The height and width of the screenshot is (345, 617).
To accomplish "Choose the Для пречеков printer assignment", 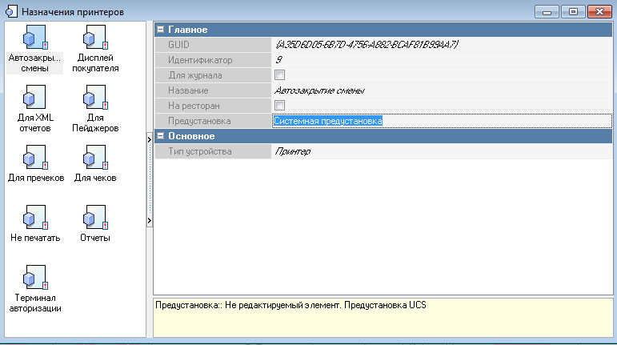I will (x=35, y=158).
